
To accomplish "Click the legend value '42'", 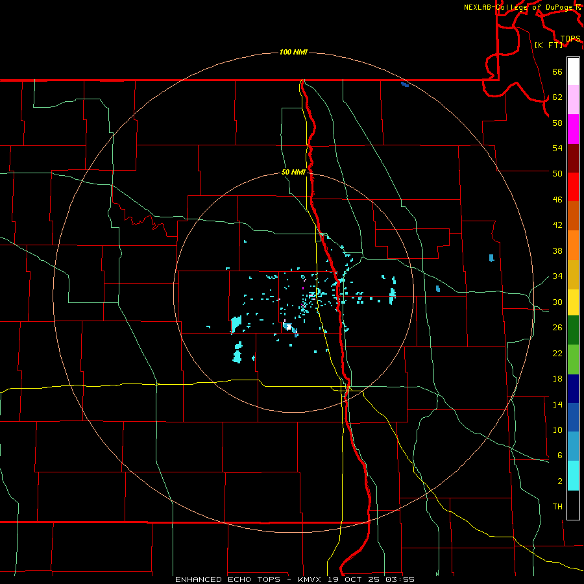I will (x=557, y=225).
